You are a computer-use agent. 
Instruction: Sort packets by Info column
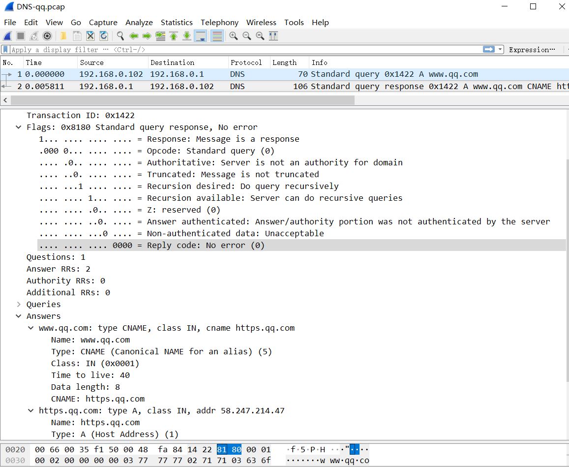439,62
